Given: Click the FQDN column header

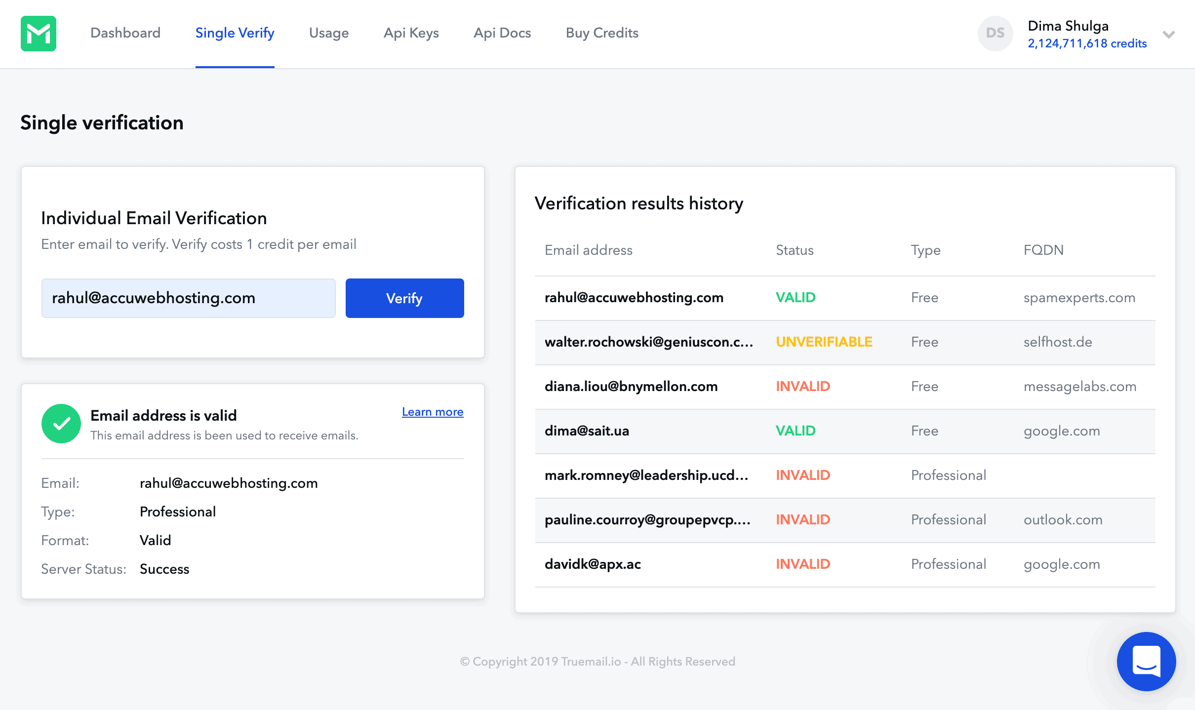Looking at the screenshot, I should 1043,250.
